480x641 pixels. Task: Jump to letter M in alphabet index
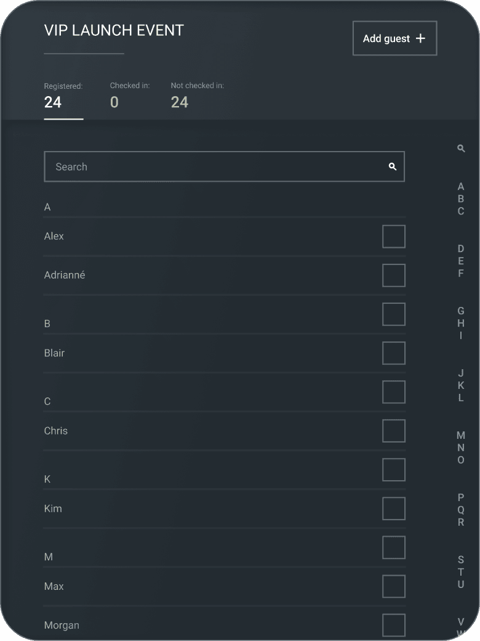(461, 435)
